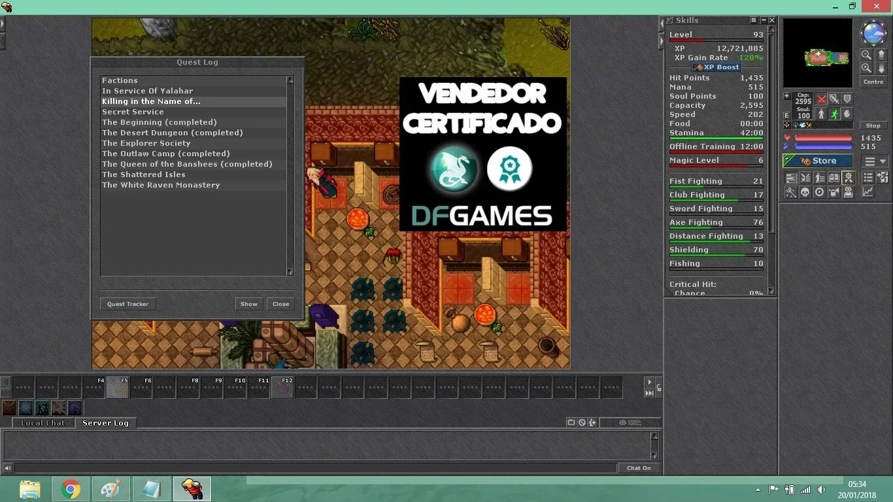Open the Quest Tracker
The image size is (893, 502).
(128, 304)
